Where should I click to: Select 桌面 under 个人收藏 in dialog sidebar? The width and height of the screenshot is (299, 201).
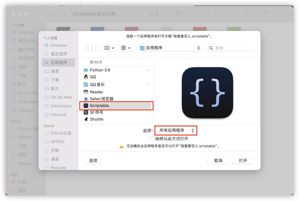click(x=59, y=71)
